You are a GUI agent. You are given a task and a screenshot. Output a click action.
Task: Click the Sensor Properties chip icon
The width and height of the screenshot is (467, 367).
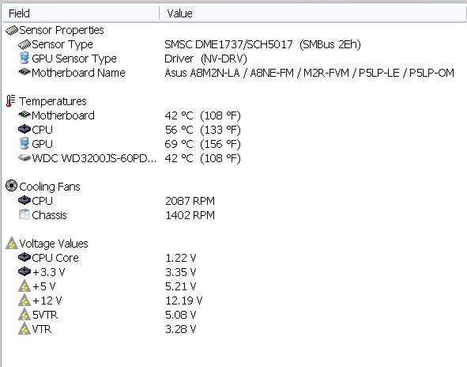pyautogui.click(x=12, y=30)
